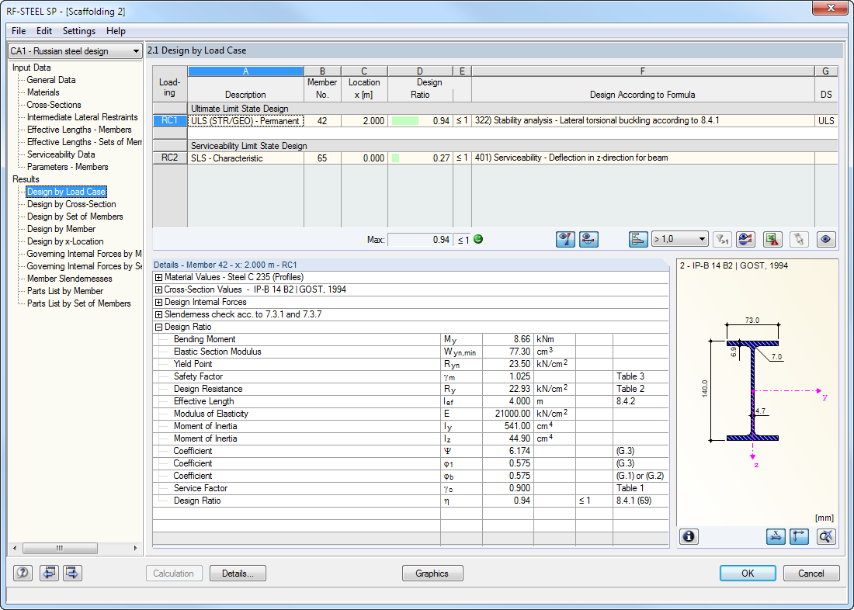Image resolution: width=854 pixels, height=610 pixels.
Task: Click the eye view mode icon
Action: (x=826, y=239)
